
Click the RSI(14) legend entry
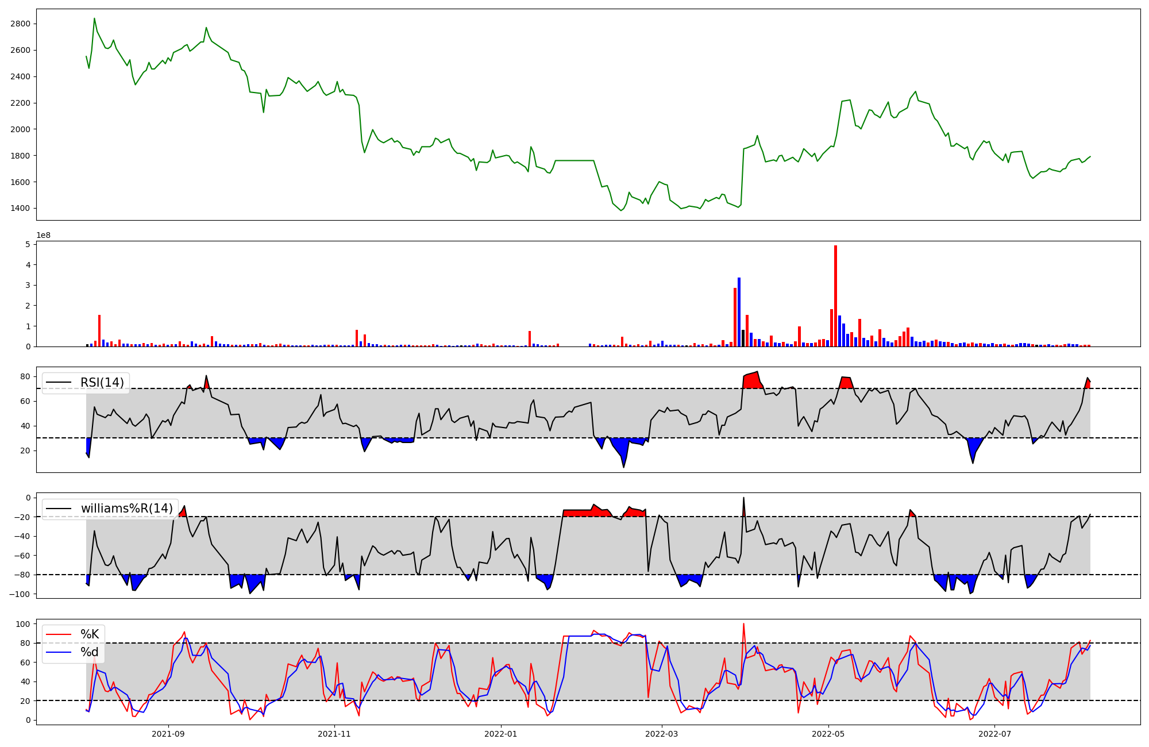[102, 383]
